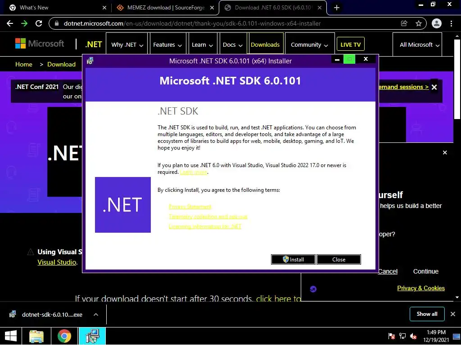
Task: Click the Action Center flag icon
Action: point(391,336)
